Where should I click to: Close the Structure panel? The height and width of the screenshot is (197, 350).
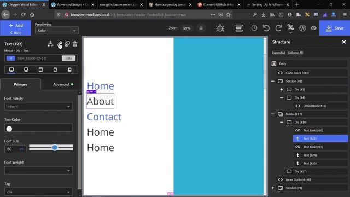pyautogui.click(x=344, y=42)
